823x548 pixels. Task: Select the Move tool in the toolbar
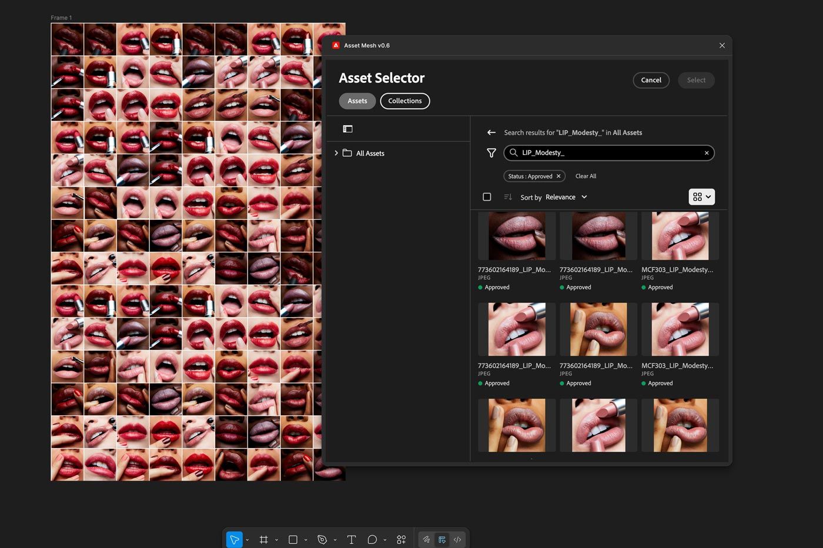coord(234,539)
